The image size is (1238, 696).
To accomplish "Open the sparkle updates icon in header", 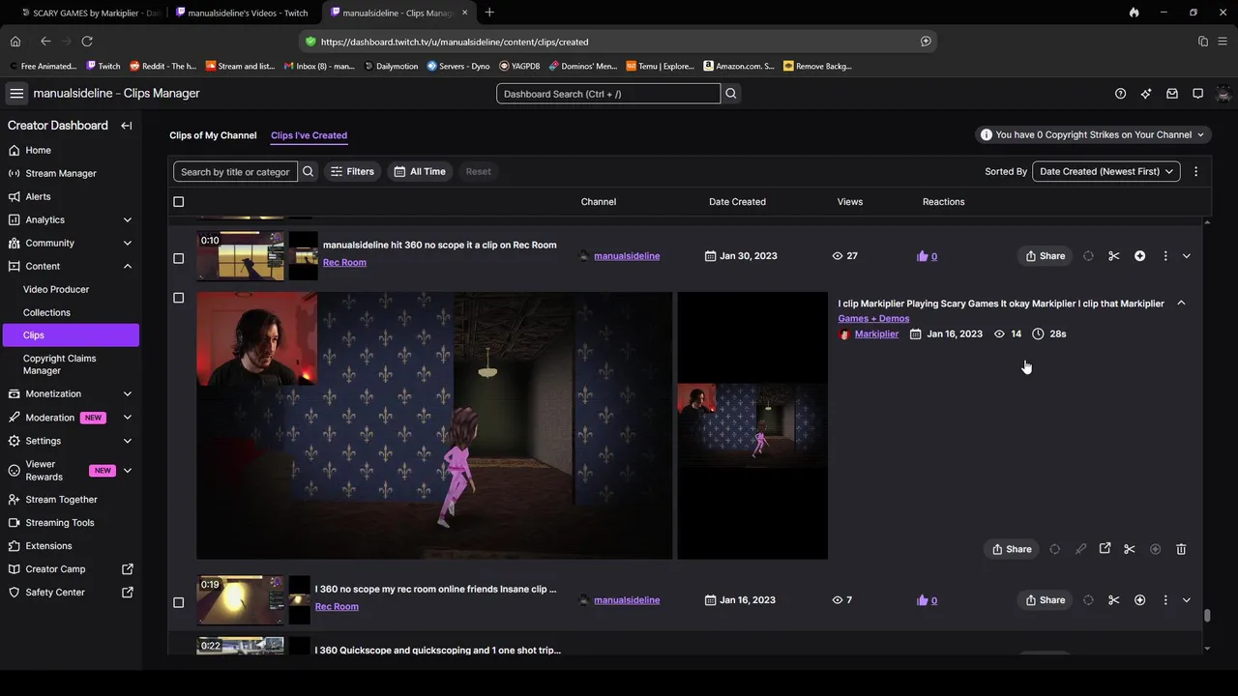I will 1146,94.
